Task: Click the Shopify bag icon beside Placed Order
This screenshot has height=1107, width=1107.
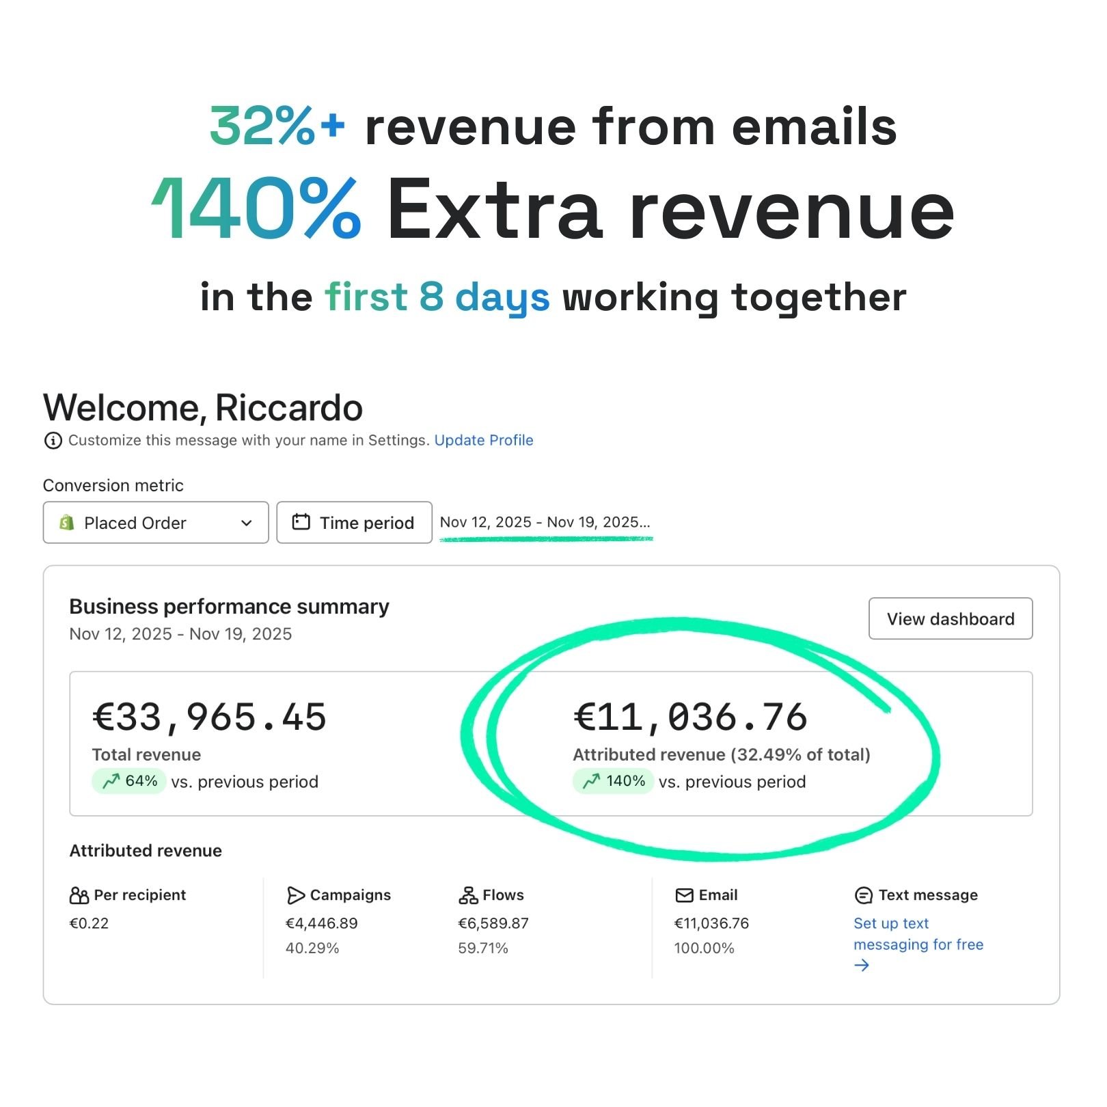Action: (66, 523)
